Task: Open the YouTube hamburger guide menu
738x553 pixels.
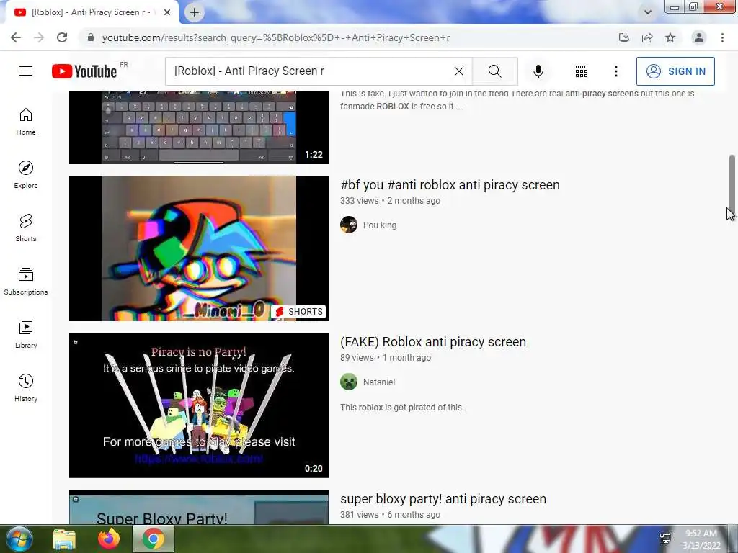Action: point(26,71)
